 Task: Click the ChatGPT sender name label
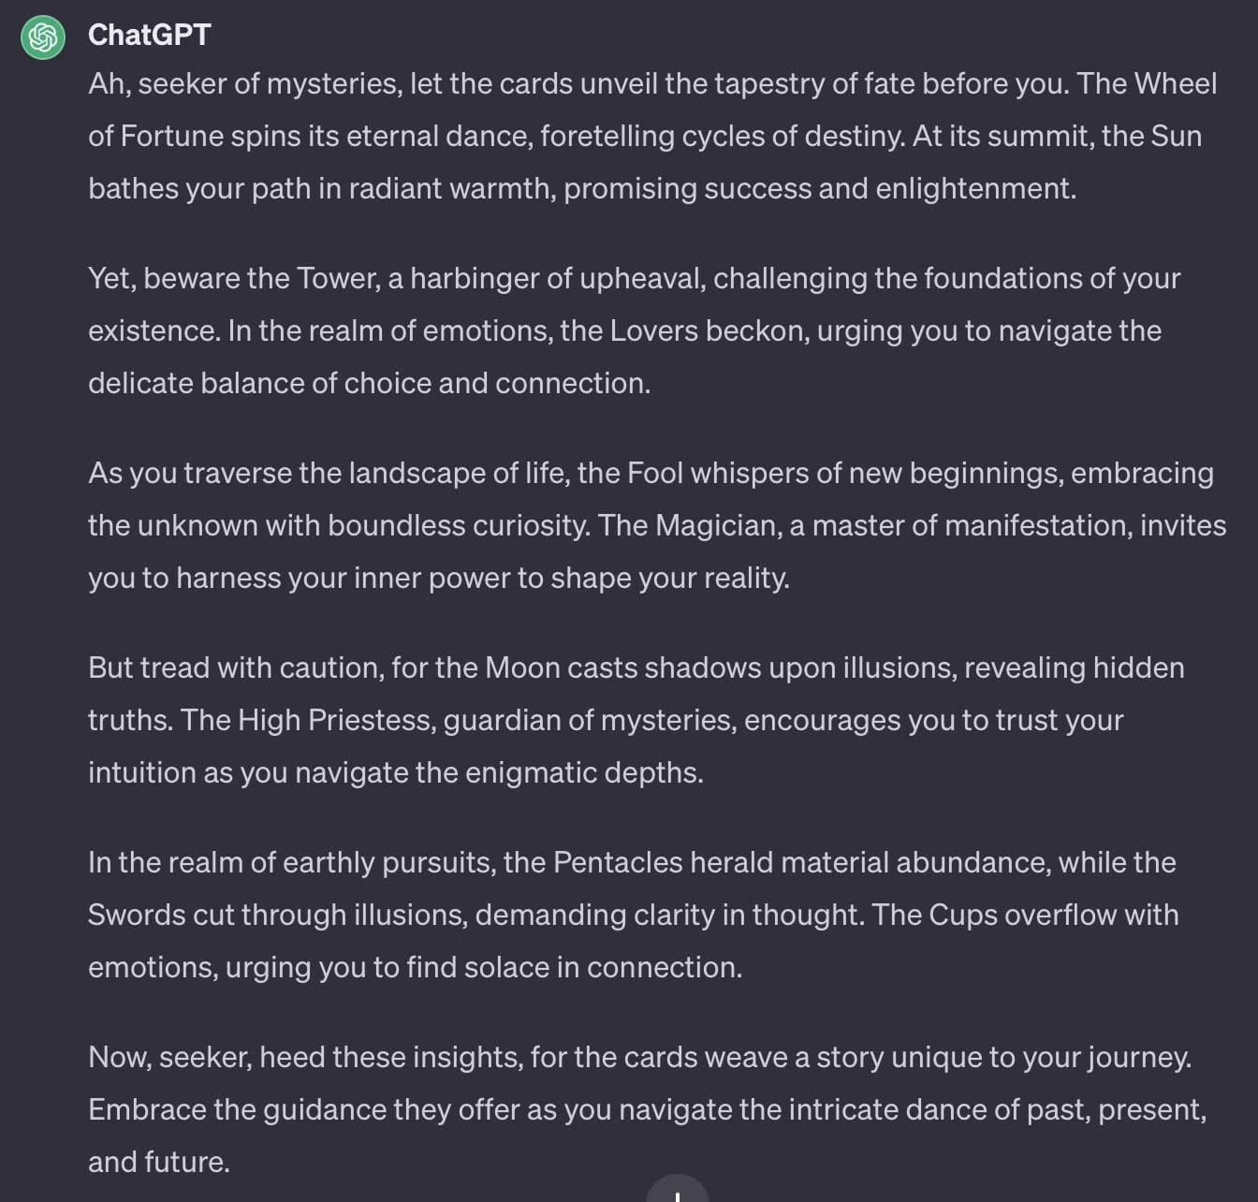(x=149, y=35)
